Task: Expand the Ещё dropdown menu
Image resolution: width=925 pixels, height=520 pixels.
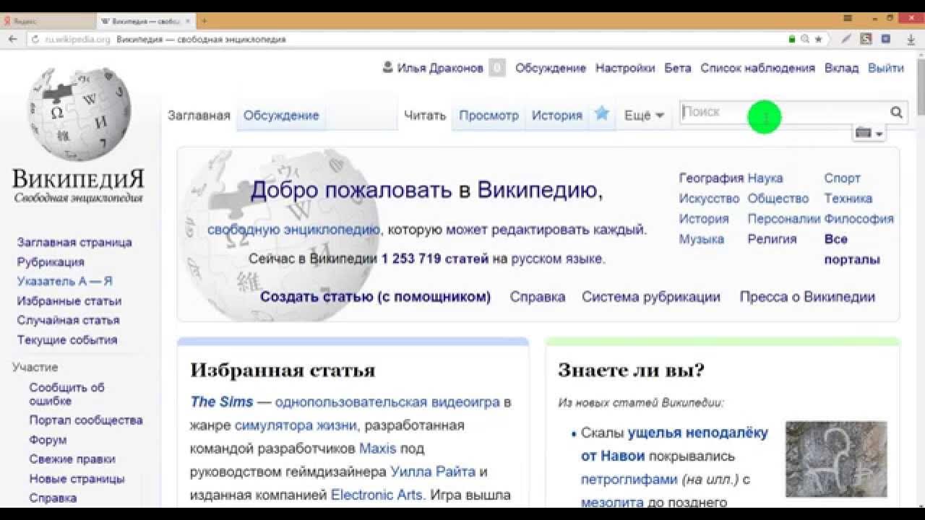Action: (644, 116)
